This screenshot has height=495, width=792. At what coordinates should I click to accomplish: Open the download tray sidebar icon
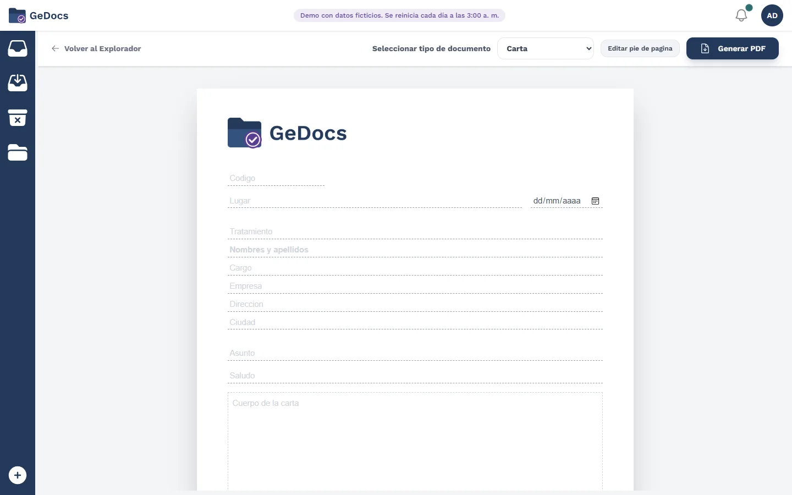(18, 82)
